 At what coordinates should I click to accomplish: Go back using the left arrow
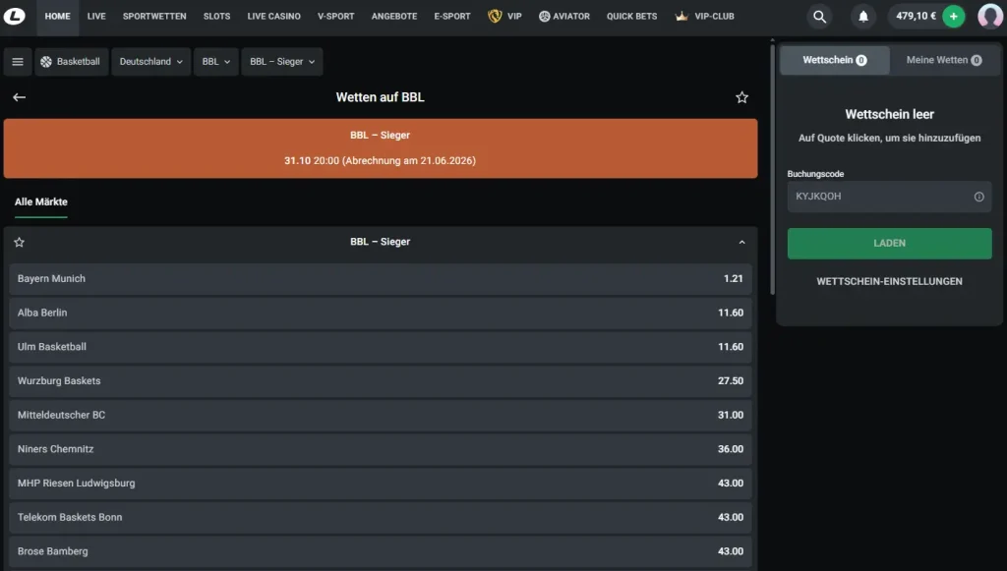coord(19,97)
